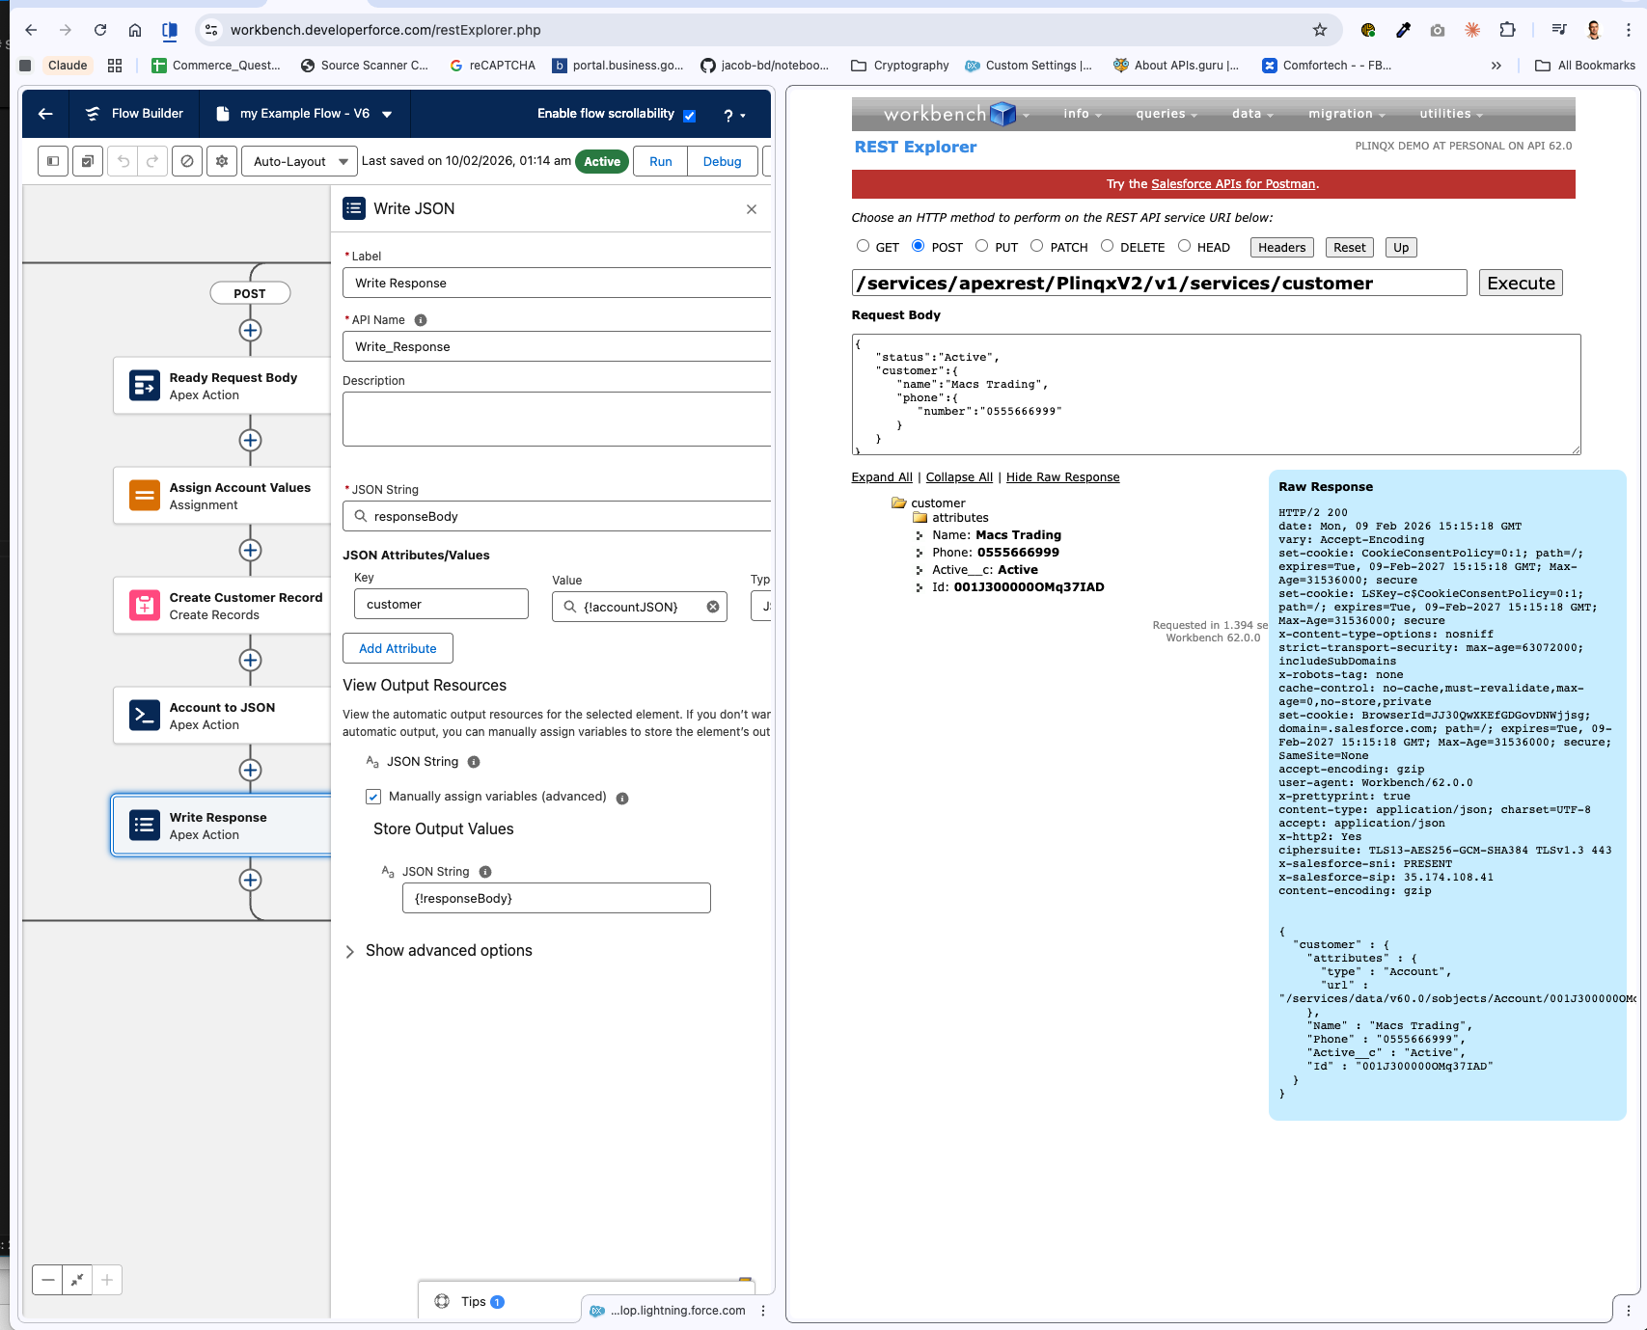Click into the Request Body textarea

point(1216,394)
